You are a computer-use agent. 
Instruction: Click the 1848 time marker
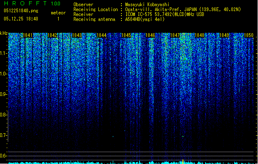pos(199,35)
